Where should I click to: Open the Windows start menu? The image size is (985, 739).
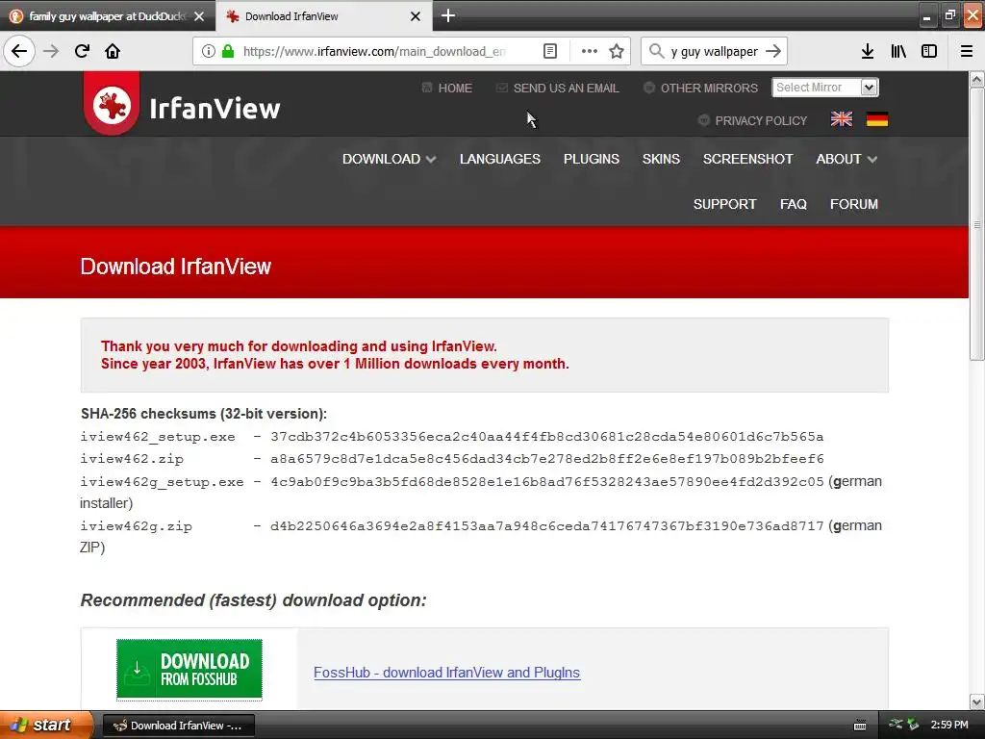point(46,725)
